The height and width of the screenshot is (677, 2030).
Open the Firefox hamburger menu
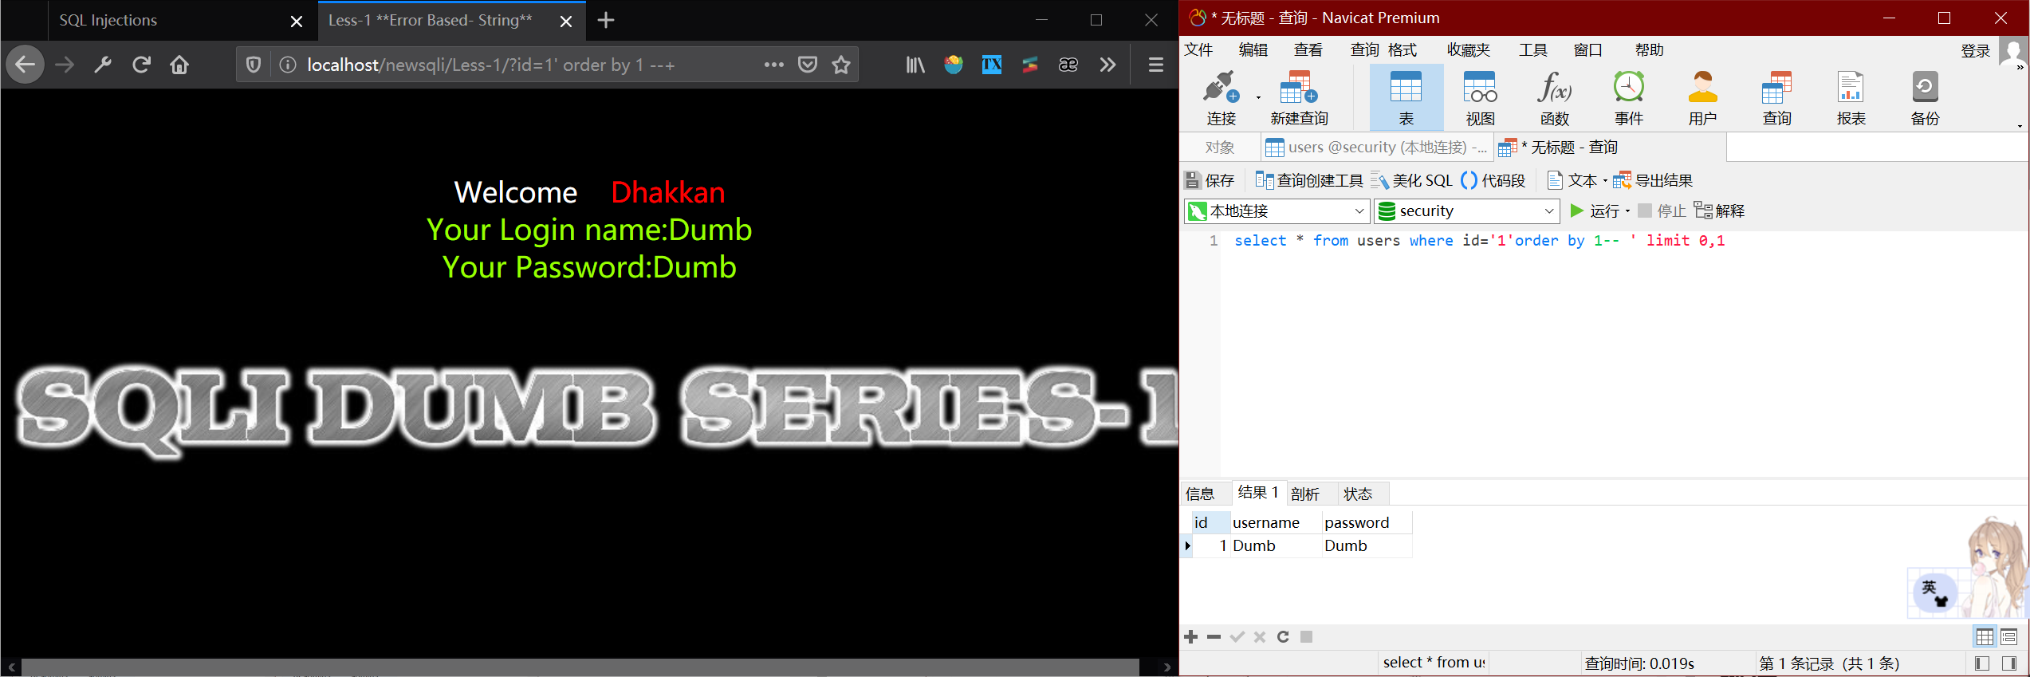click(x=1156, y=65)
